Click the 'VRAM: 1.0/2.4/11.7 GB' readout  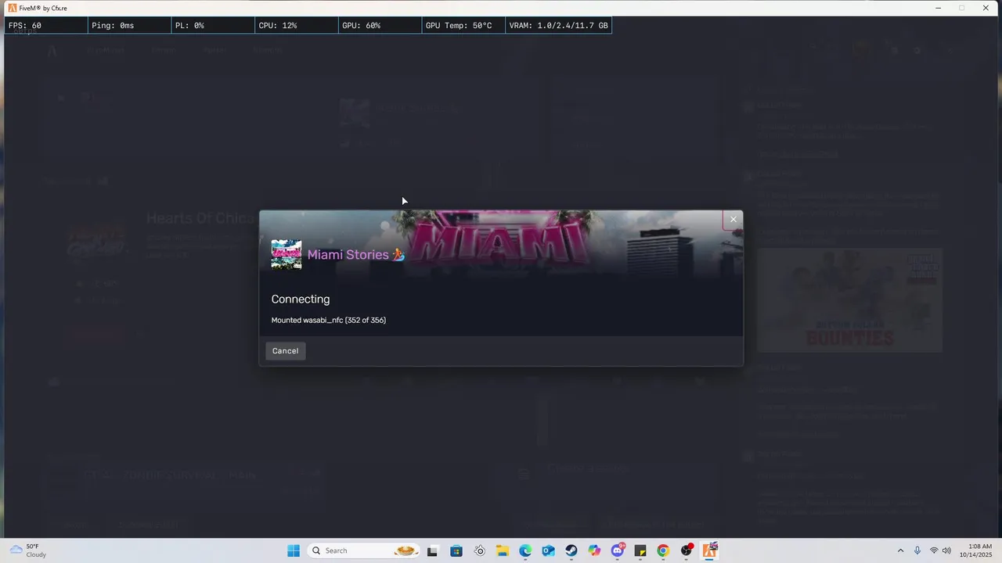pyautogui.click(x=558, y=26)
